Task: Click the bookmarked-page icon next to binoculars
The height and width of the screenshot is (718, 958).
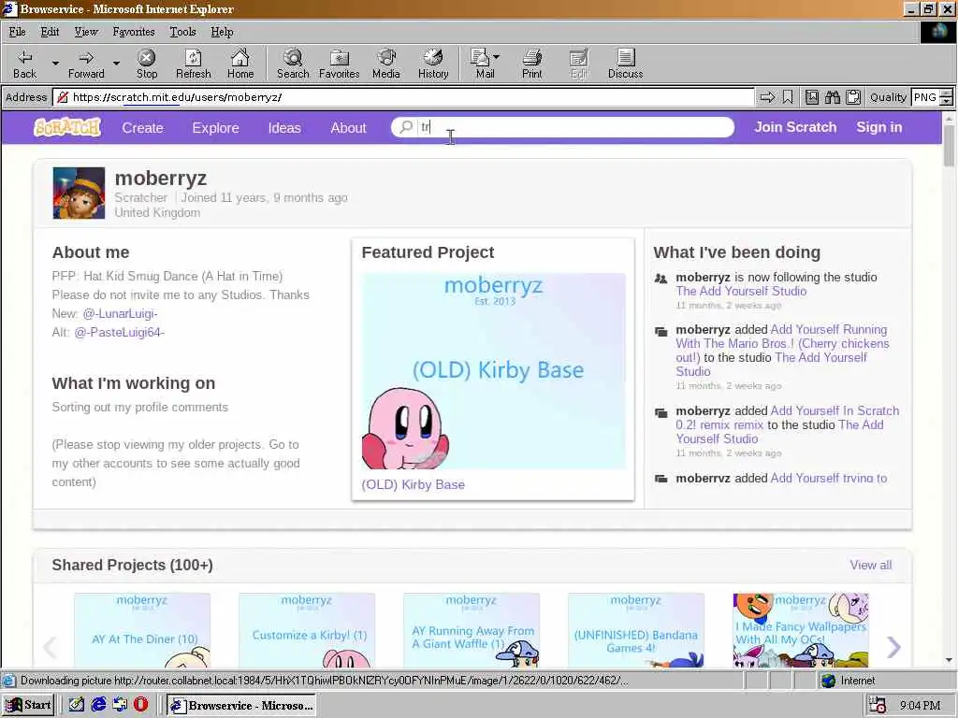Action: point(812,97)
